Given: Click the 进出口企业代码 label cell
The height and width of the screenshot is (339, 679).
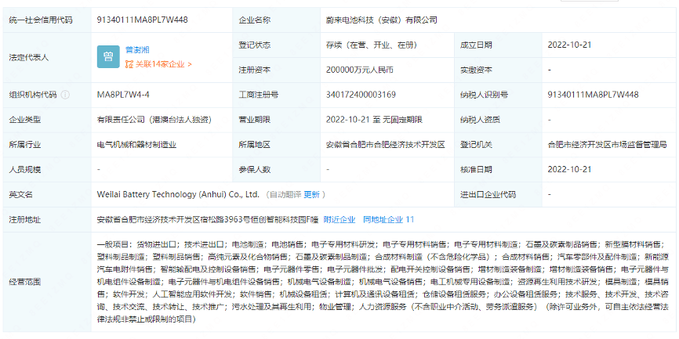Looking at the screenshot, I should click(x=498, y=195).
